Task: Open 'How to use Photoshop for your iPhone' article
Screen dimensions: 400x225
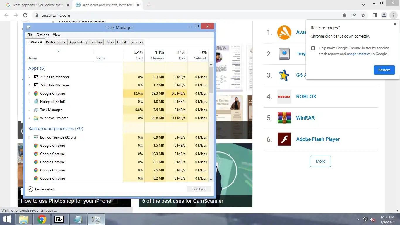Action: coord(66,201)
